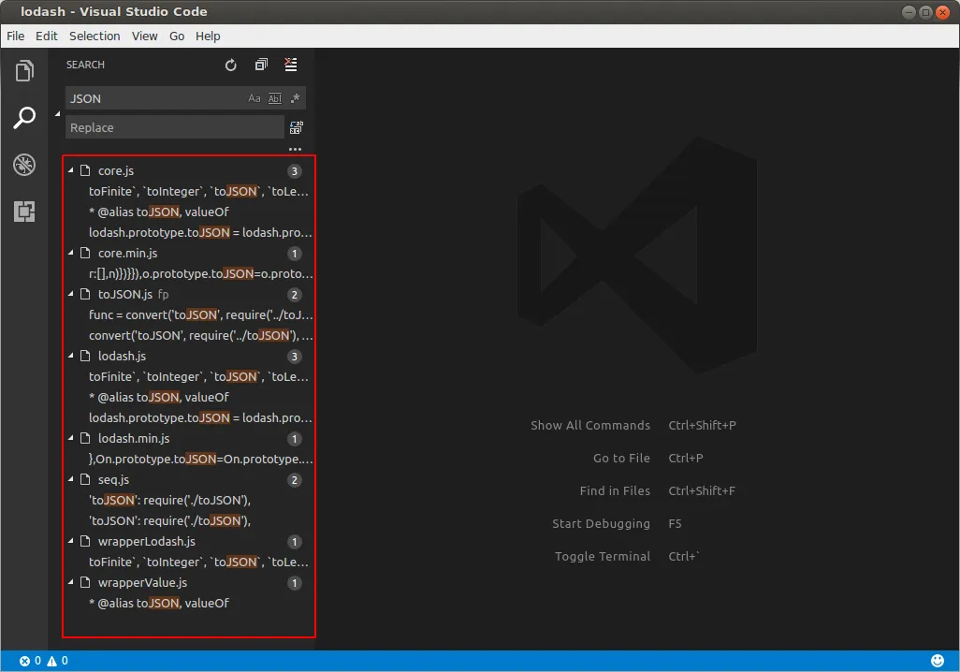Screen dimensions: 960x672
Task: Select the toJSON.js fp file result
Action: [189, 295]
